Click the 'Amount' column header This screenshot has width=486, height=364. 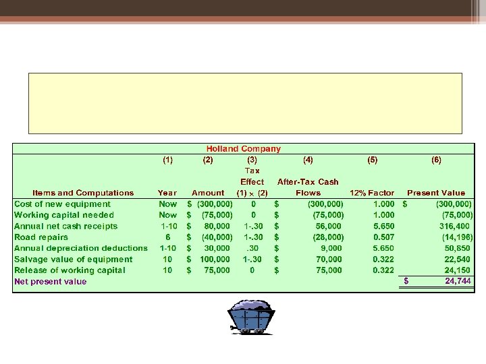208,193
